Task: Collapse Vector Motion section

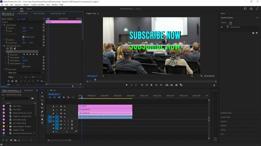Action: tap(2, 25)
